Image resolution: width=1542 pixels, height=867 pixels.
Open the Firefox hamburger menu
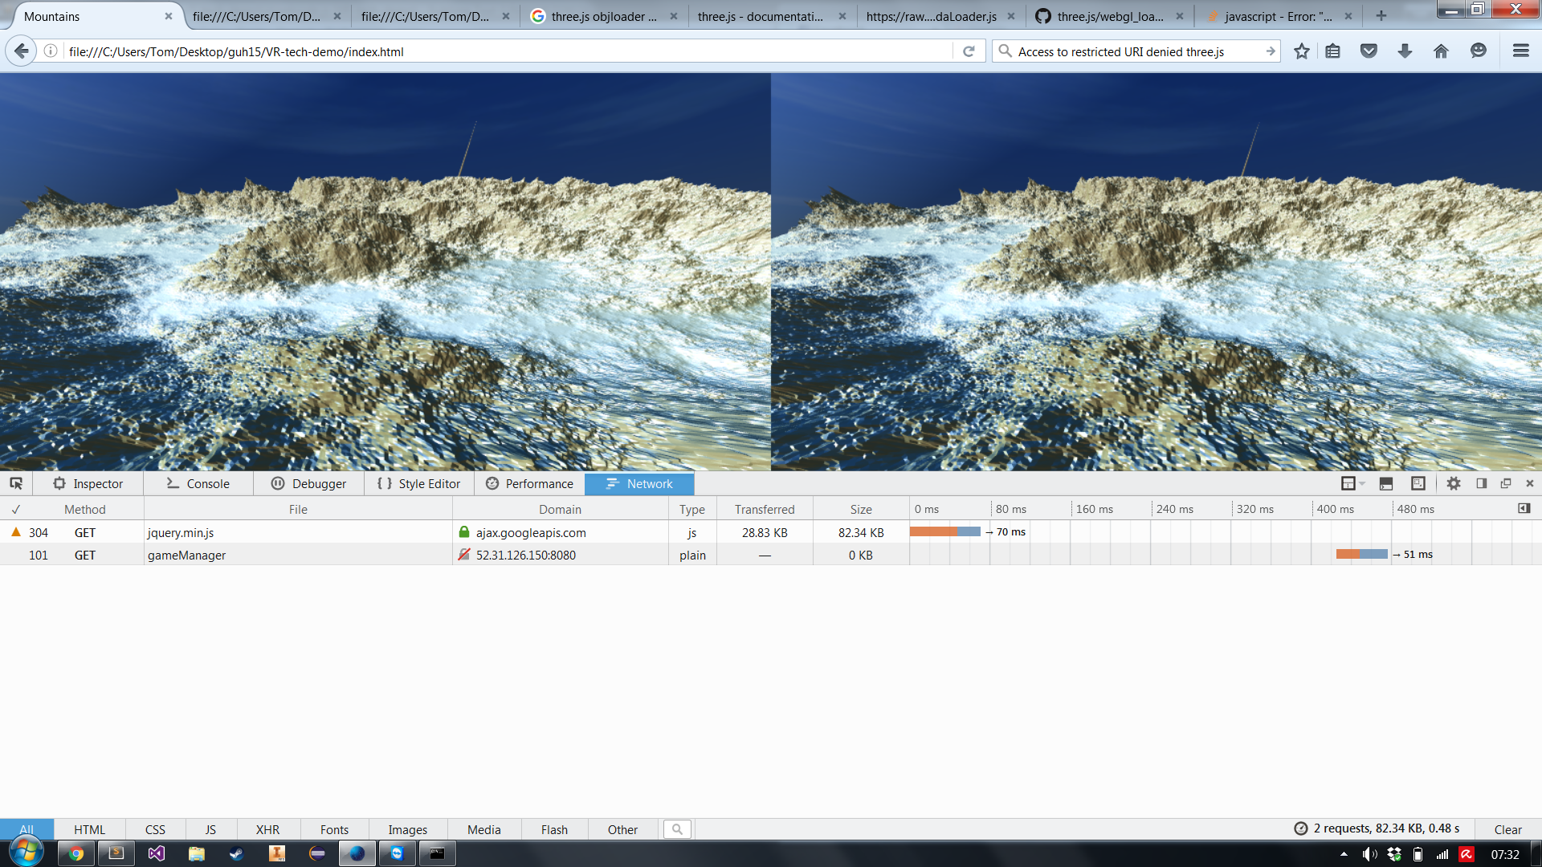1520,51
